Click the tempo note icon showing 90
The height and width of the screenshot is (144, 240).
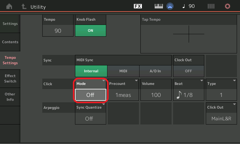click(188, 6)
